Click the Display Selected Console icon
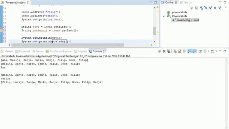The image size is (229, 129). (x=205, y=51)
